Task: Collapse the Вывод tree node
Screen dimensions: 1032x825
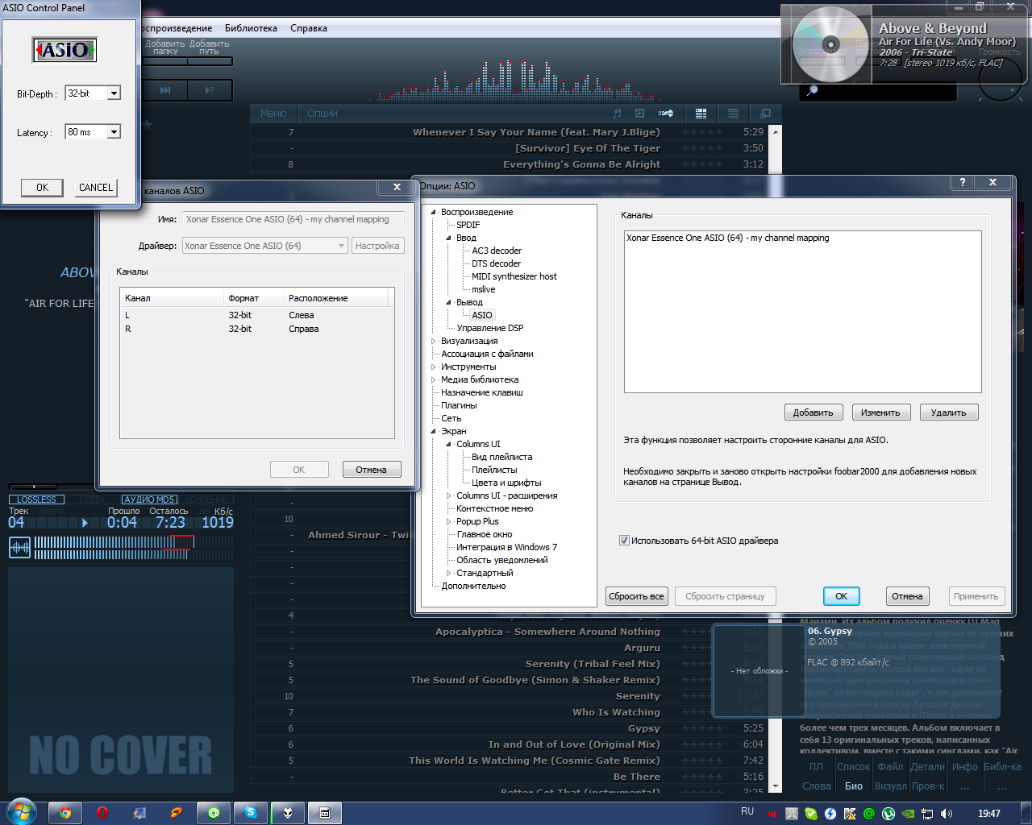Action: [x=449, y=302]
